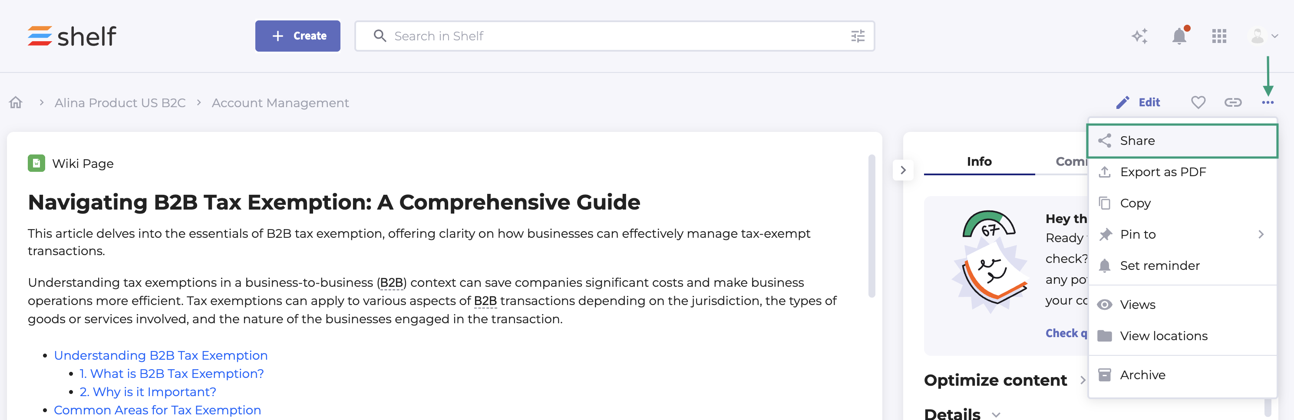Open search filter settings icon
The width and height of the screenshot is (1294, 420).
pyautogui.click(x=858, y=36)
